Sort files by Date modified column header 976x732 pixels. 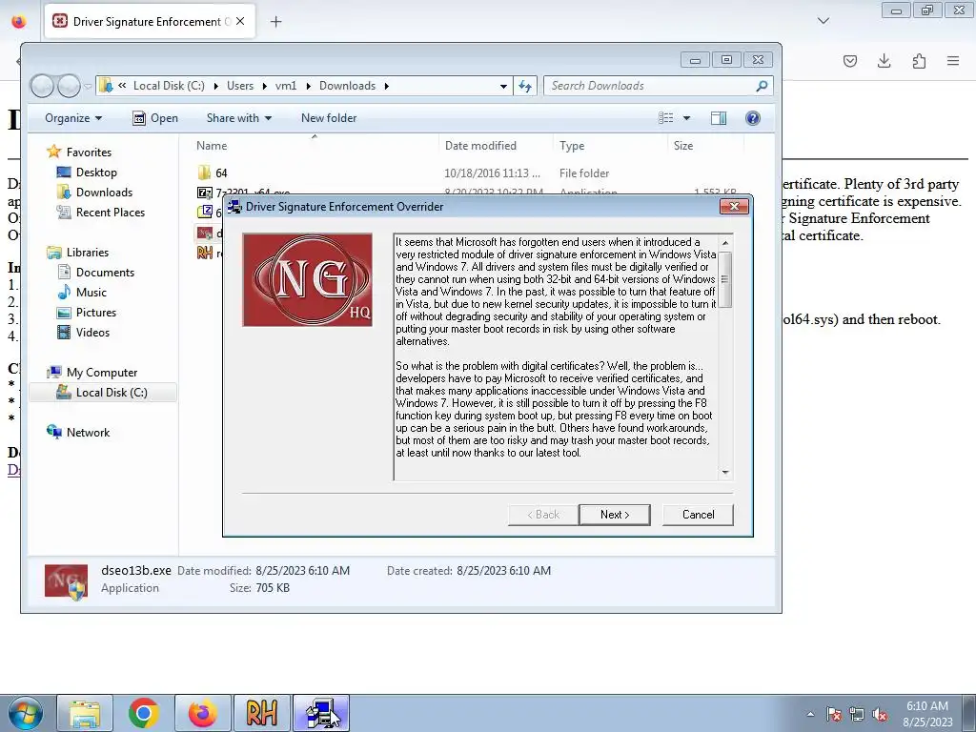click(x=480, y=146)
